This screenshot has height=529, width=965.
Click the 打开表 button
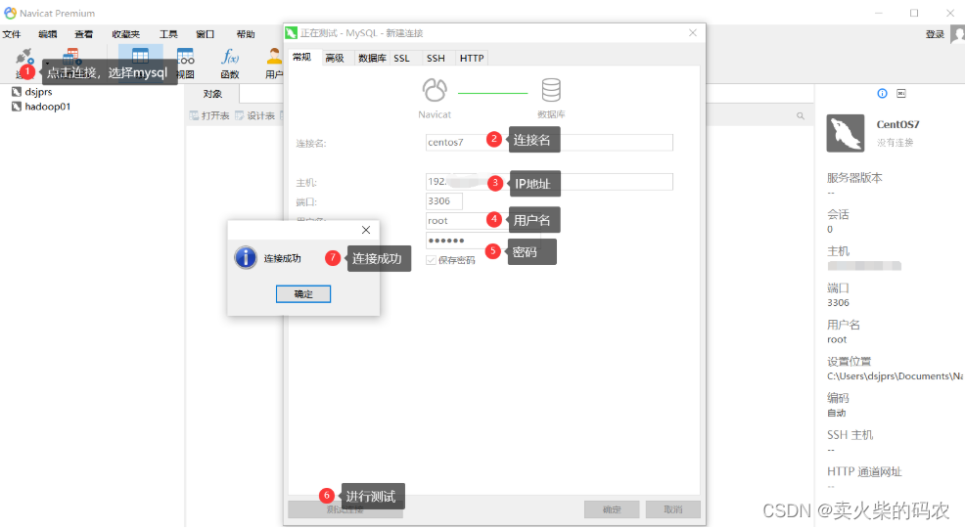tap(209, 115)
